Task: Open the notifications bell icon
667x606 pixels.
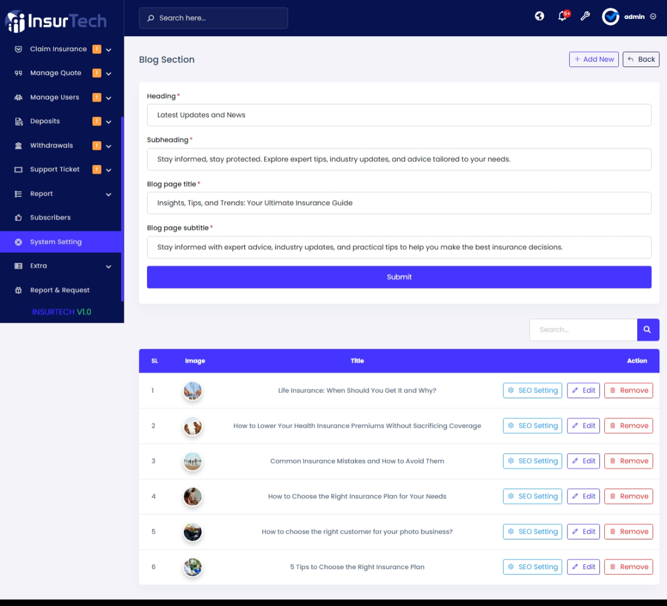Action: point(563,16)
